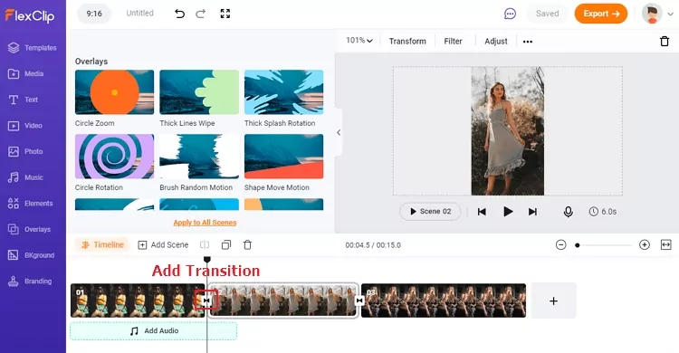Switch to the Filter tab
The height and width of the screenshot is (353, 679).
453,41
